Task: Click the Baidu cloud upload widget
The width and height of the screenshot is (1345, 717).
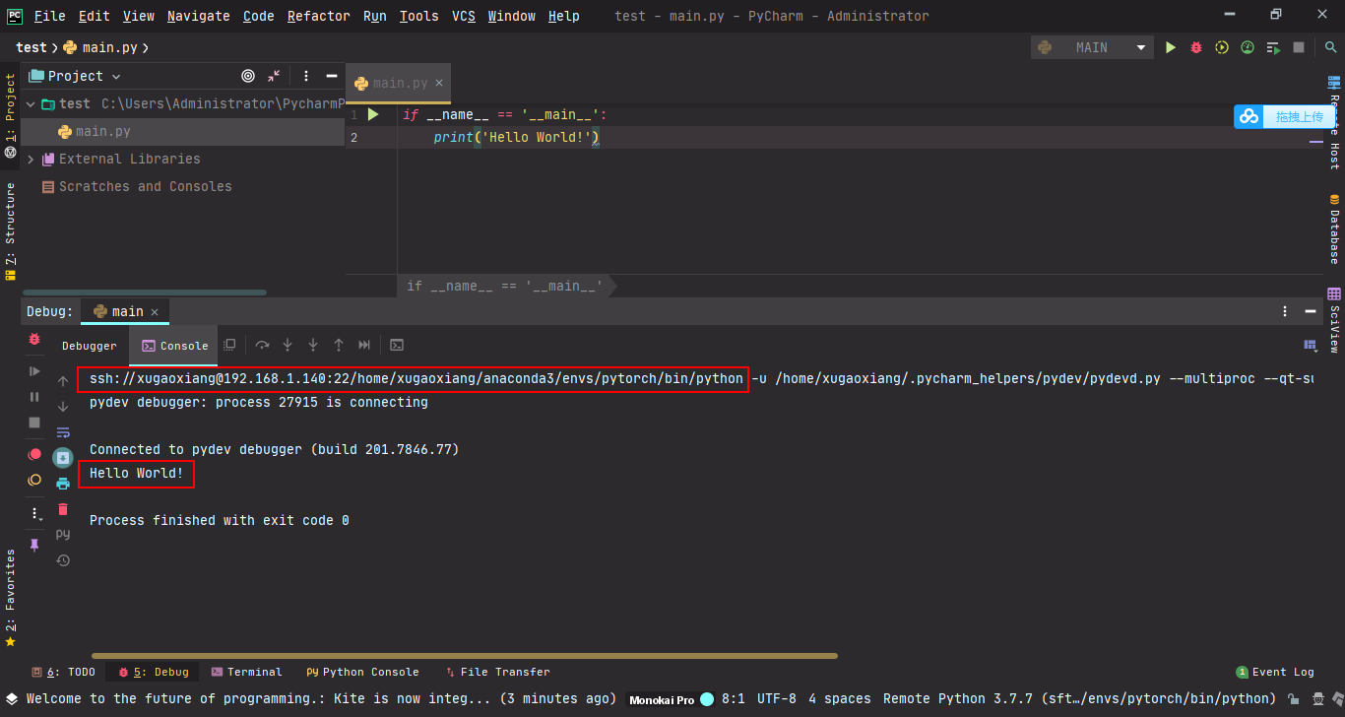Action: click(1284, 116)
